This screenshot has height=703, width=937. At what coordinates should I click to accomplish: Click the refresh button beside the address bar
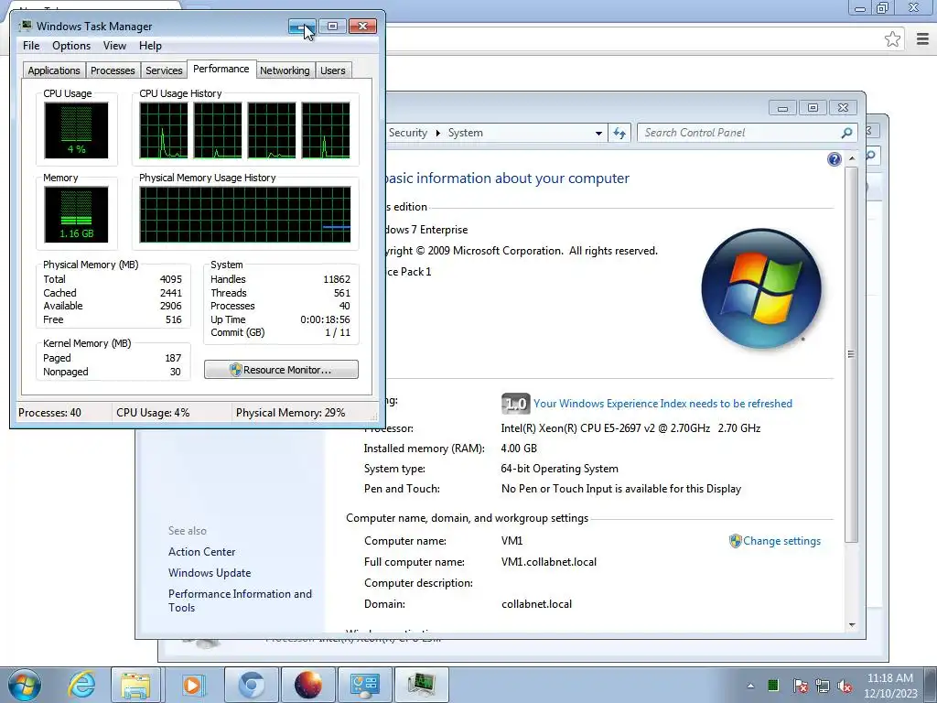[x=619, y=134]
